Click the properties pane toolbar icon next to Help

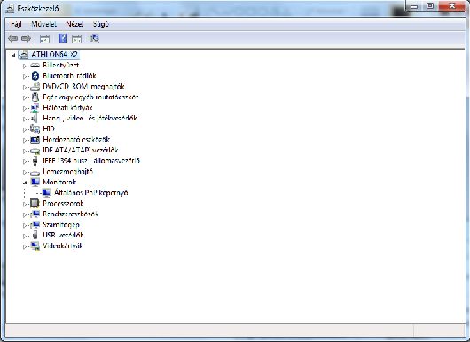click(76, 38)
